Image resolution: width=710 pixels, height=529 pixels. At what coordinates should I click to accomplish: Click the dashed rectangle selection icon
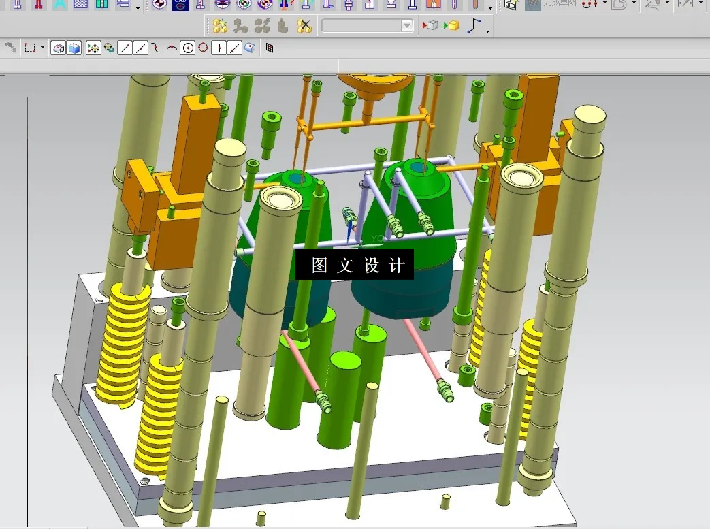click(30, 48)
